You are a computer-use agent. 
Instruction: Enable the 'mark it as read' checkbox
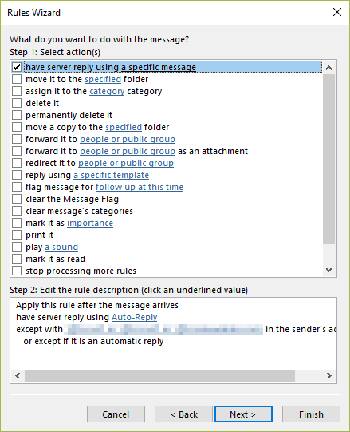pyautogui.click(x=17, y=259)
